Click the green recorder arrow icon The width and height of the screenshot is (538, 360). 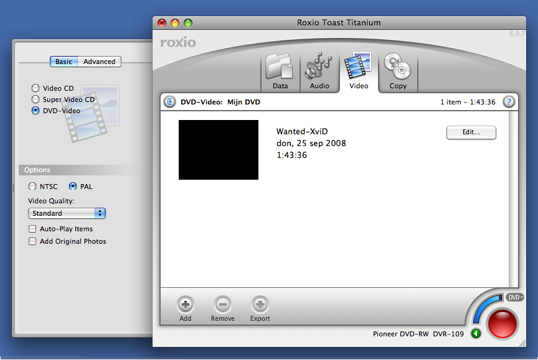[x=476, y=334]
